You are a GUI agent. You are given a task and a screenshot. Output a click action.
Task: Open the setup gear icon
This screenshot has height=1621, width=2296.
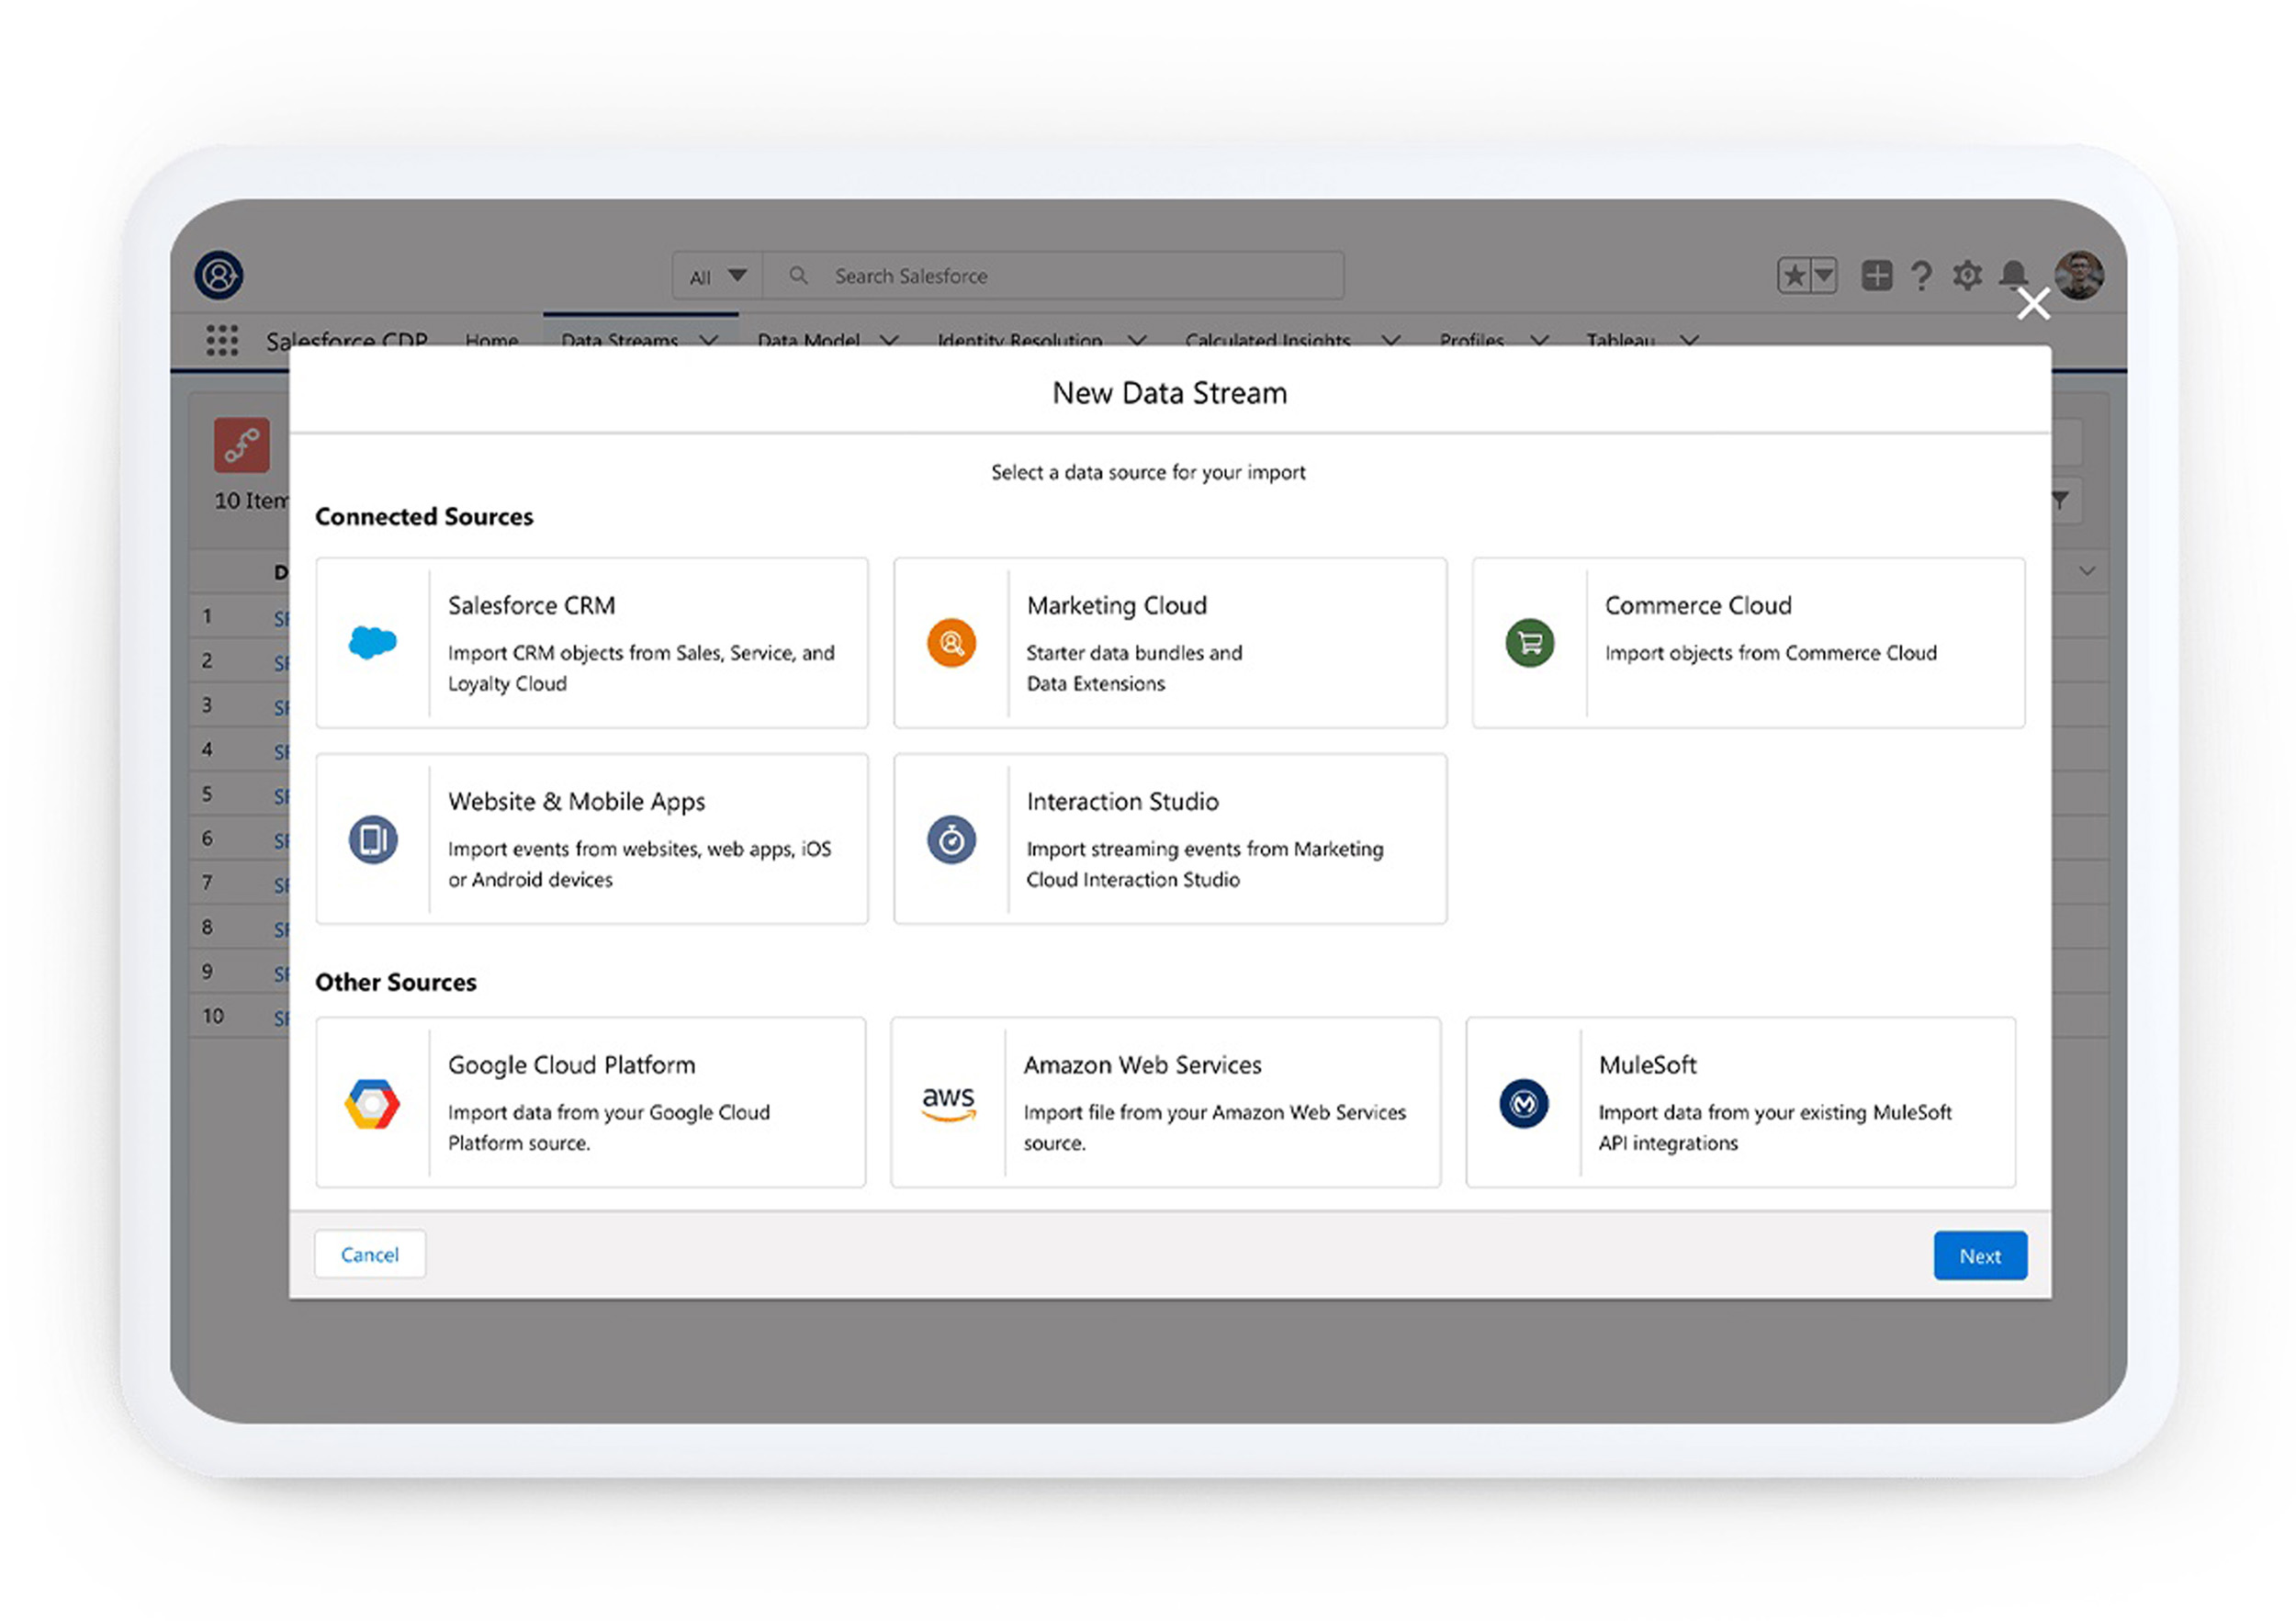[1967, 275]
